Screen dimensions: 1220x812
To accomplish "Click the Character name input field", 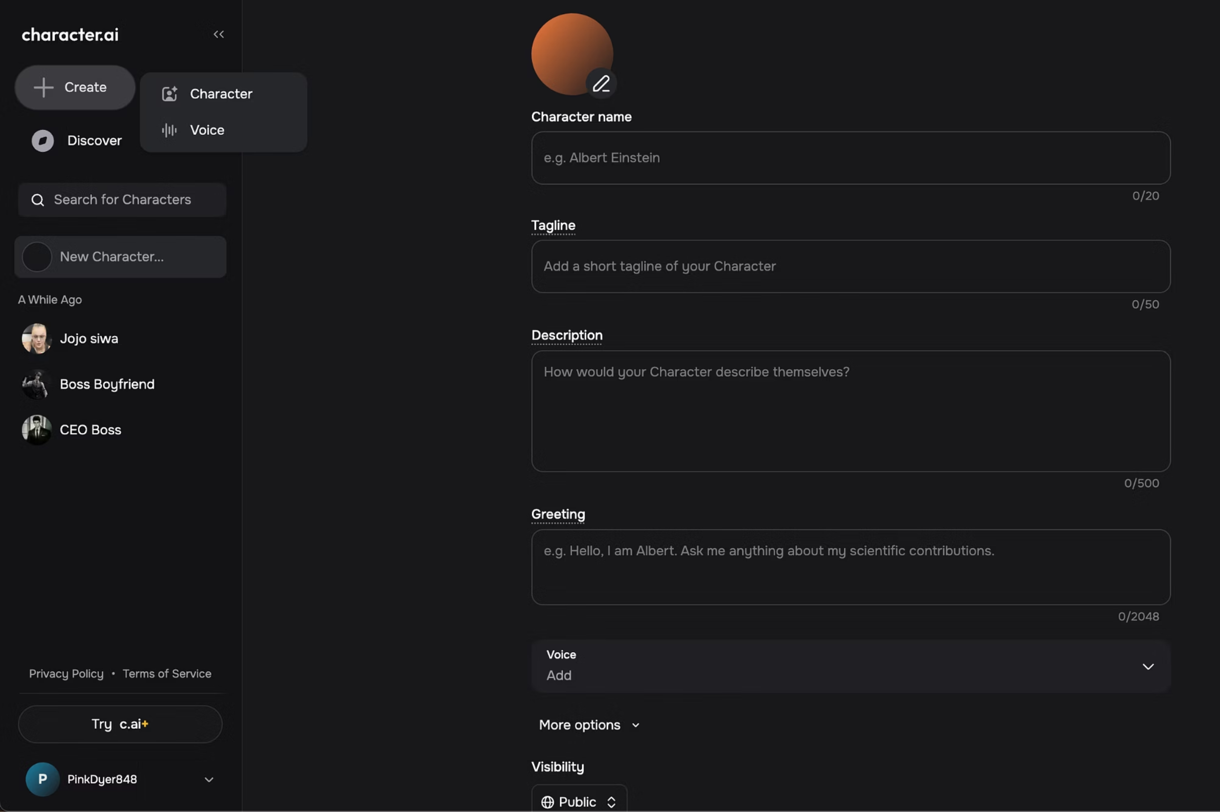I will coord(850,158).
